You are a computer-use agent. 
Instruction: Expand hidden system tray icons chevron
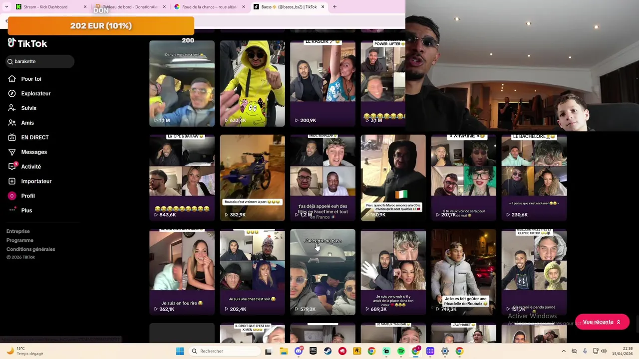click(x=564, y=351)
